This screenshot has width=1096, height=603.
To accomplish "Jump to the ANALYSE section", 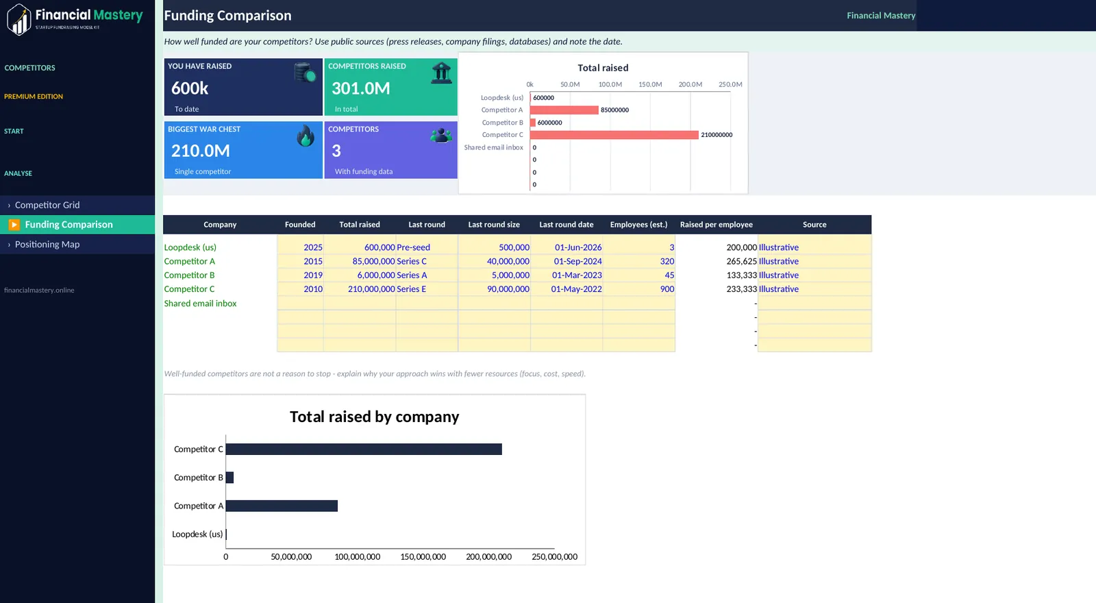I will pos(18,173).
